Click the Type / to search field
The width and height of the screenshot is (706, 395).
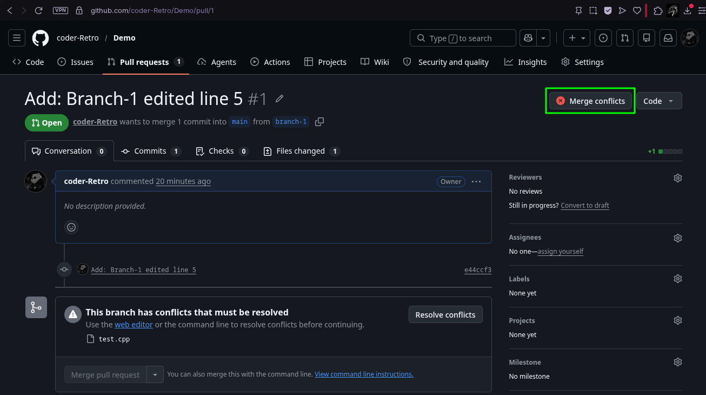pyautogui.click(x=463, y=38)
